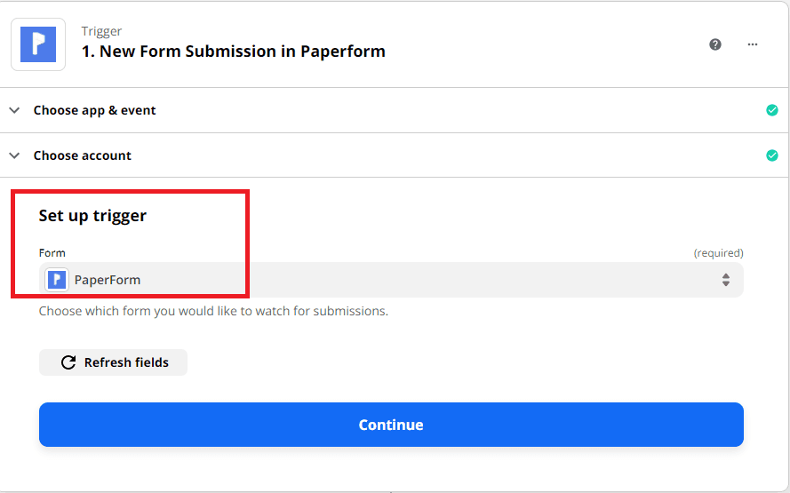The width and height of the screenshot is (790, 493).
Task: Open Form dropdown using the up-down arrows
Action: pos(726,280)
